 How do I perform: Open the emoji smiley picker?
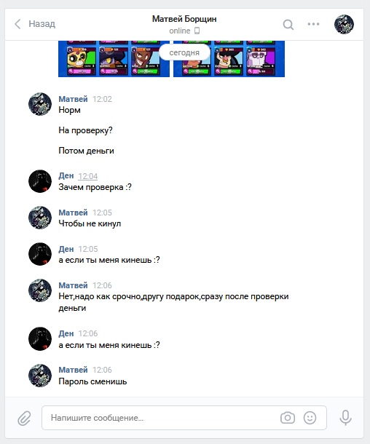(310, 418)
